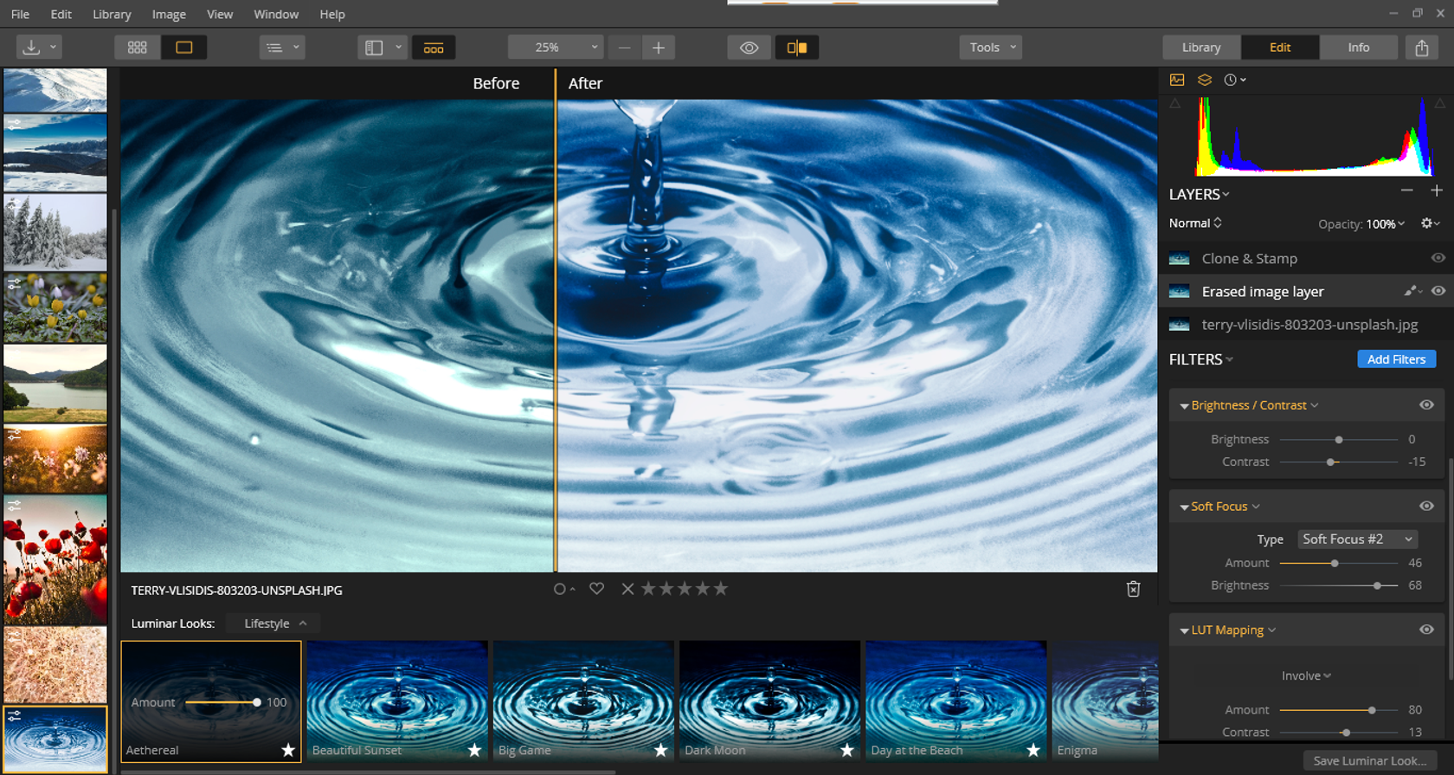Image resolution: width=1454 pixels, height=775 pixels.
Task: Open the Normal blend mode dropdown
Action: [1195, 223]
